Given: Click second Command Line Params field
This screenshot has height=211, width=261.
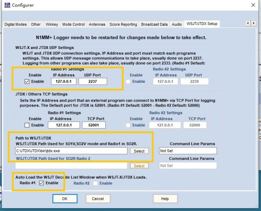Looking at the screenshot, I should [188, 166].
